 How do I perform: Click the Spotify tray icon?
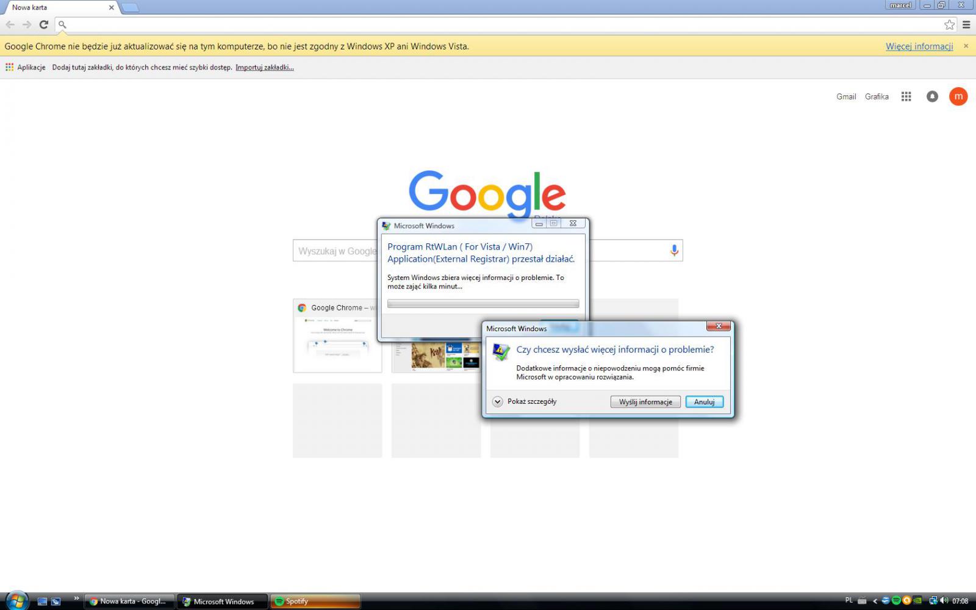point(896,601)
